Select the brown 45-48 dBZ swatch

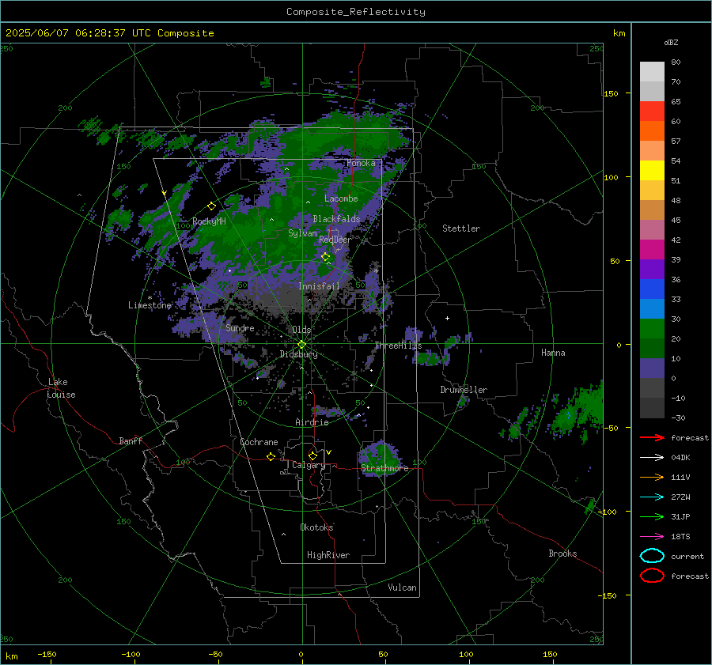pos(652,210)
